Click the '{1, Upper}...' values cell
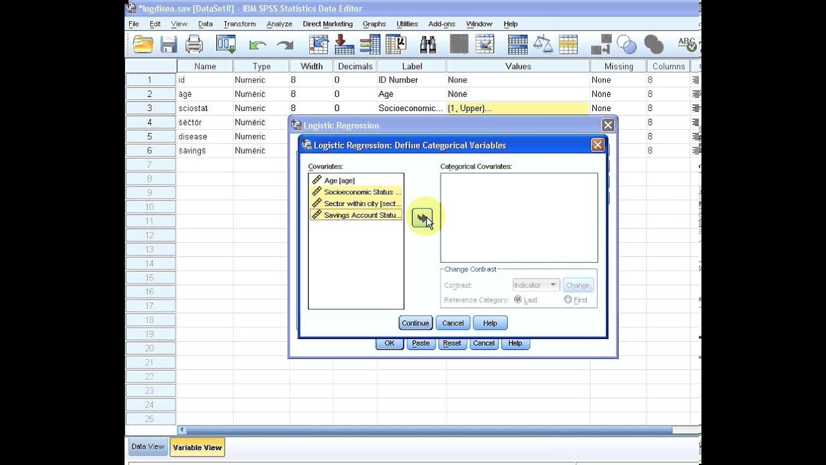 coord(518,108)
